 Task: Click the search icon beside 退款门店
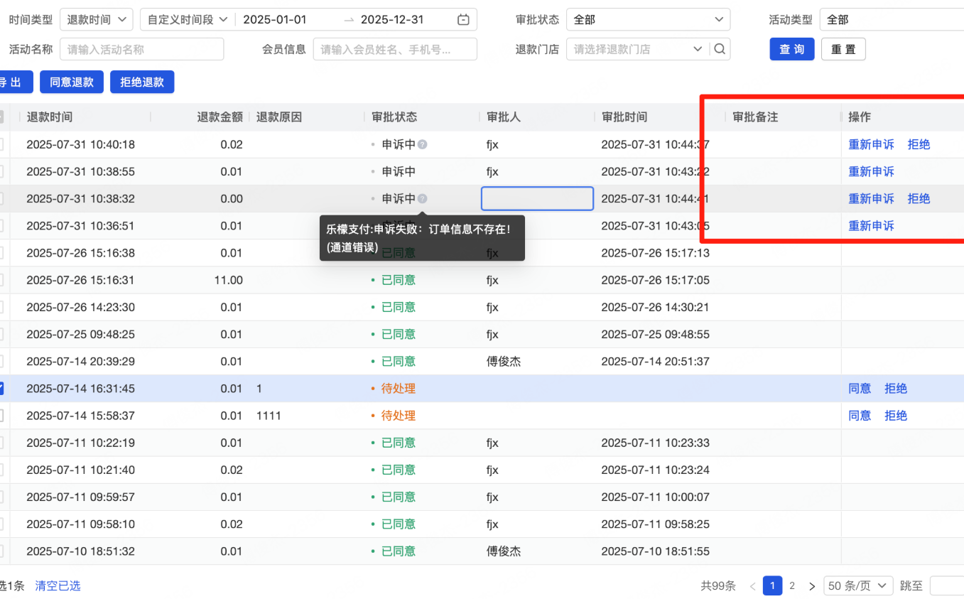[x=720, y=49]
